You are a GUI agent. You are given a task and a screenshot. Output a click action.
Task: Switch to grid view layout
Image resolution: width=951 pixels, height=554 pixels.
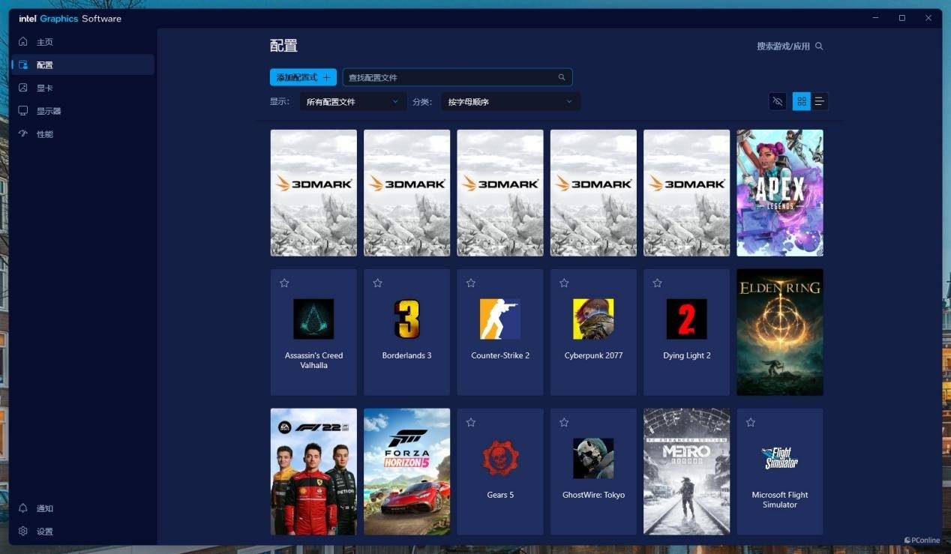802,101
